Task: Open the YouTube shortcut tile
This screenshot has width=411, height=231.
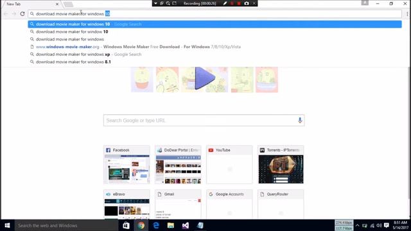Action: 229,164
